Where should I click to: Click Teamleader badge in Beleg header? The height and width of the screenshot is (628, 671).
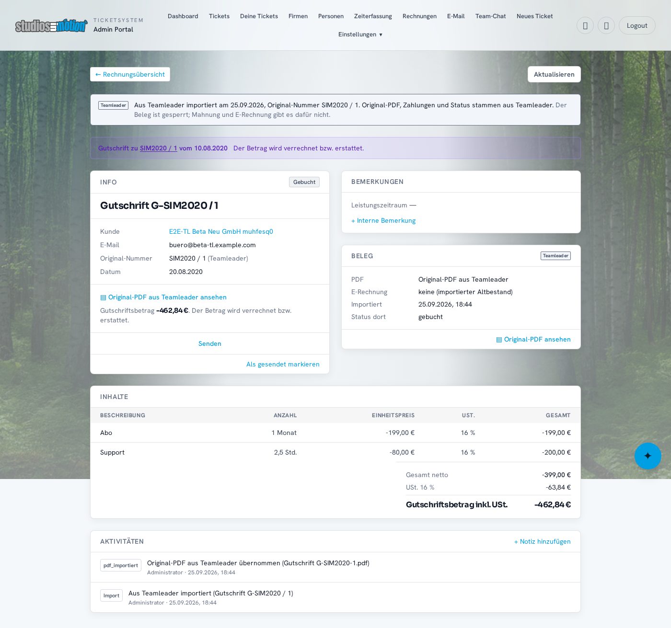555,256
